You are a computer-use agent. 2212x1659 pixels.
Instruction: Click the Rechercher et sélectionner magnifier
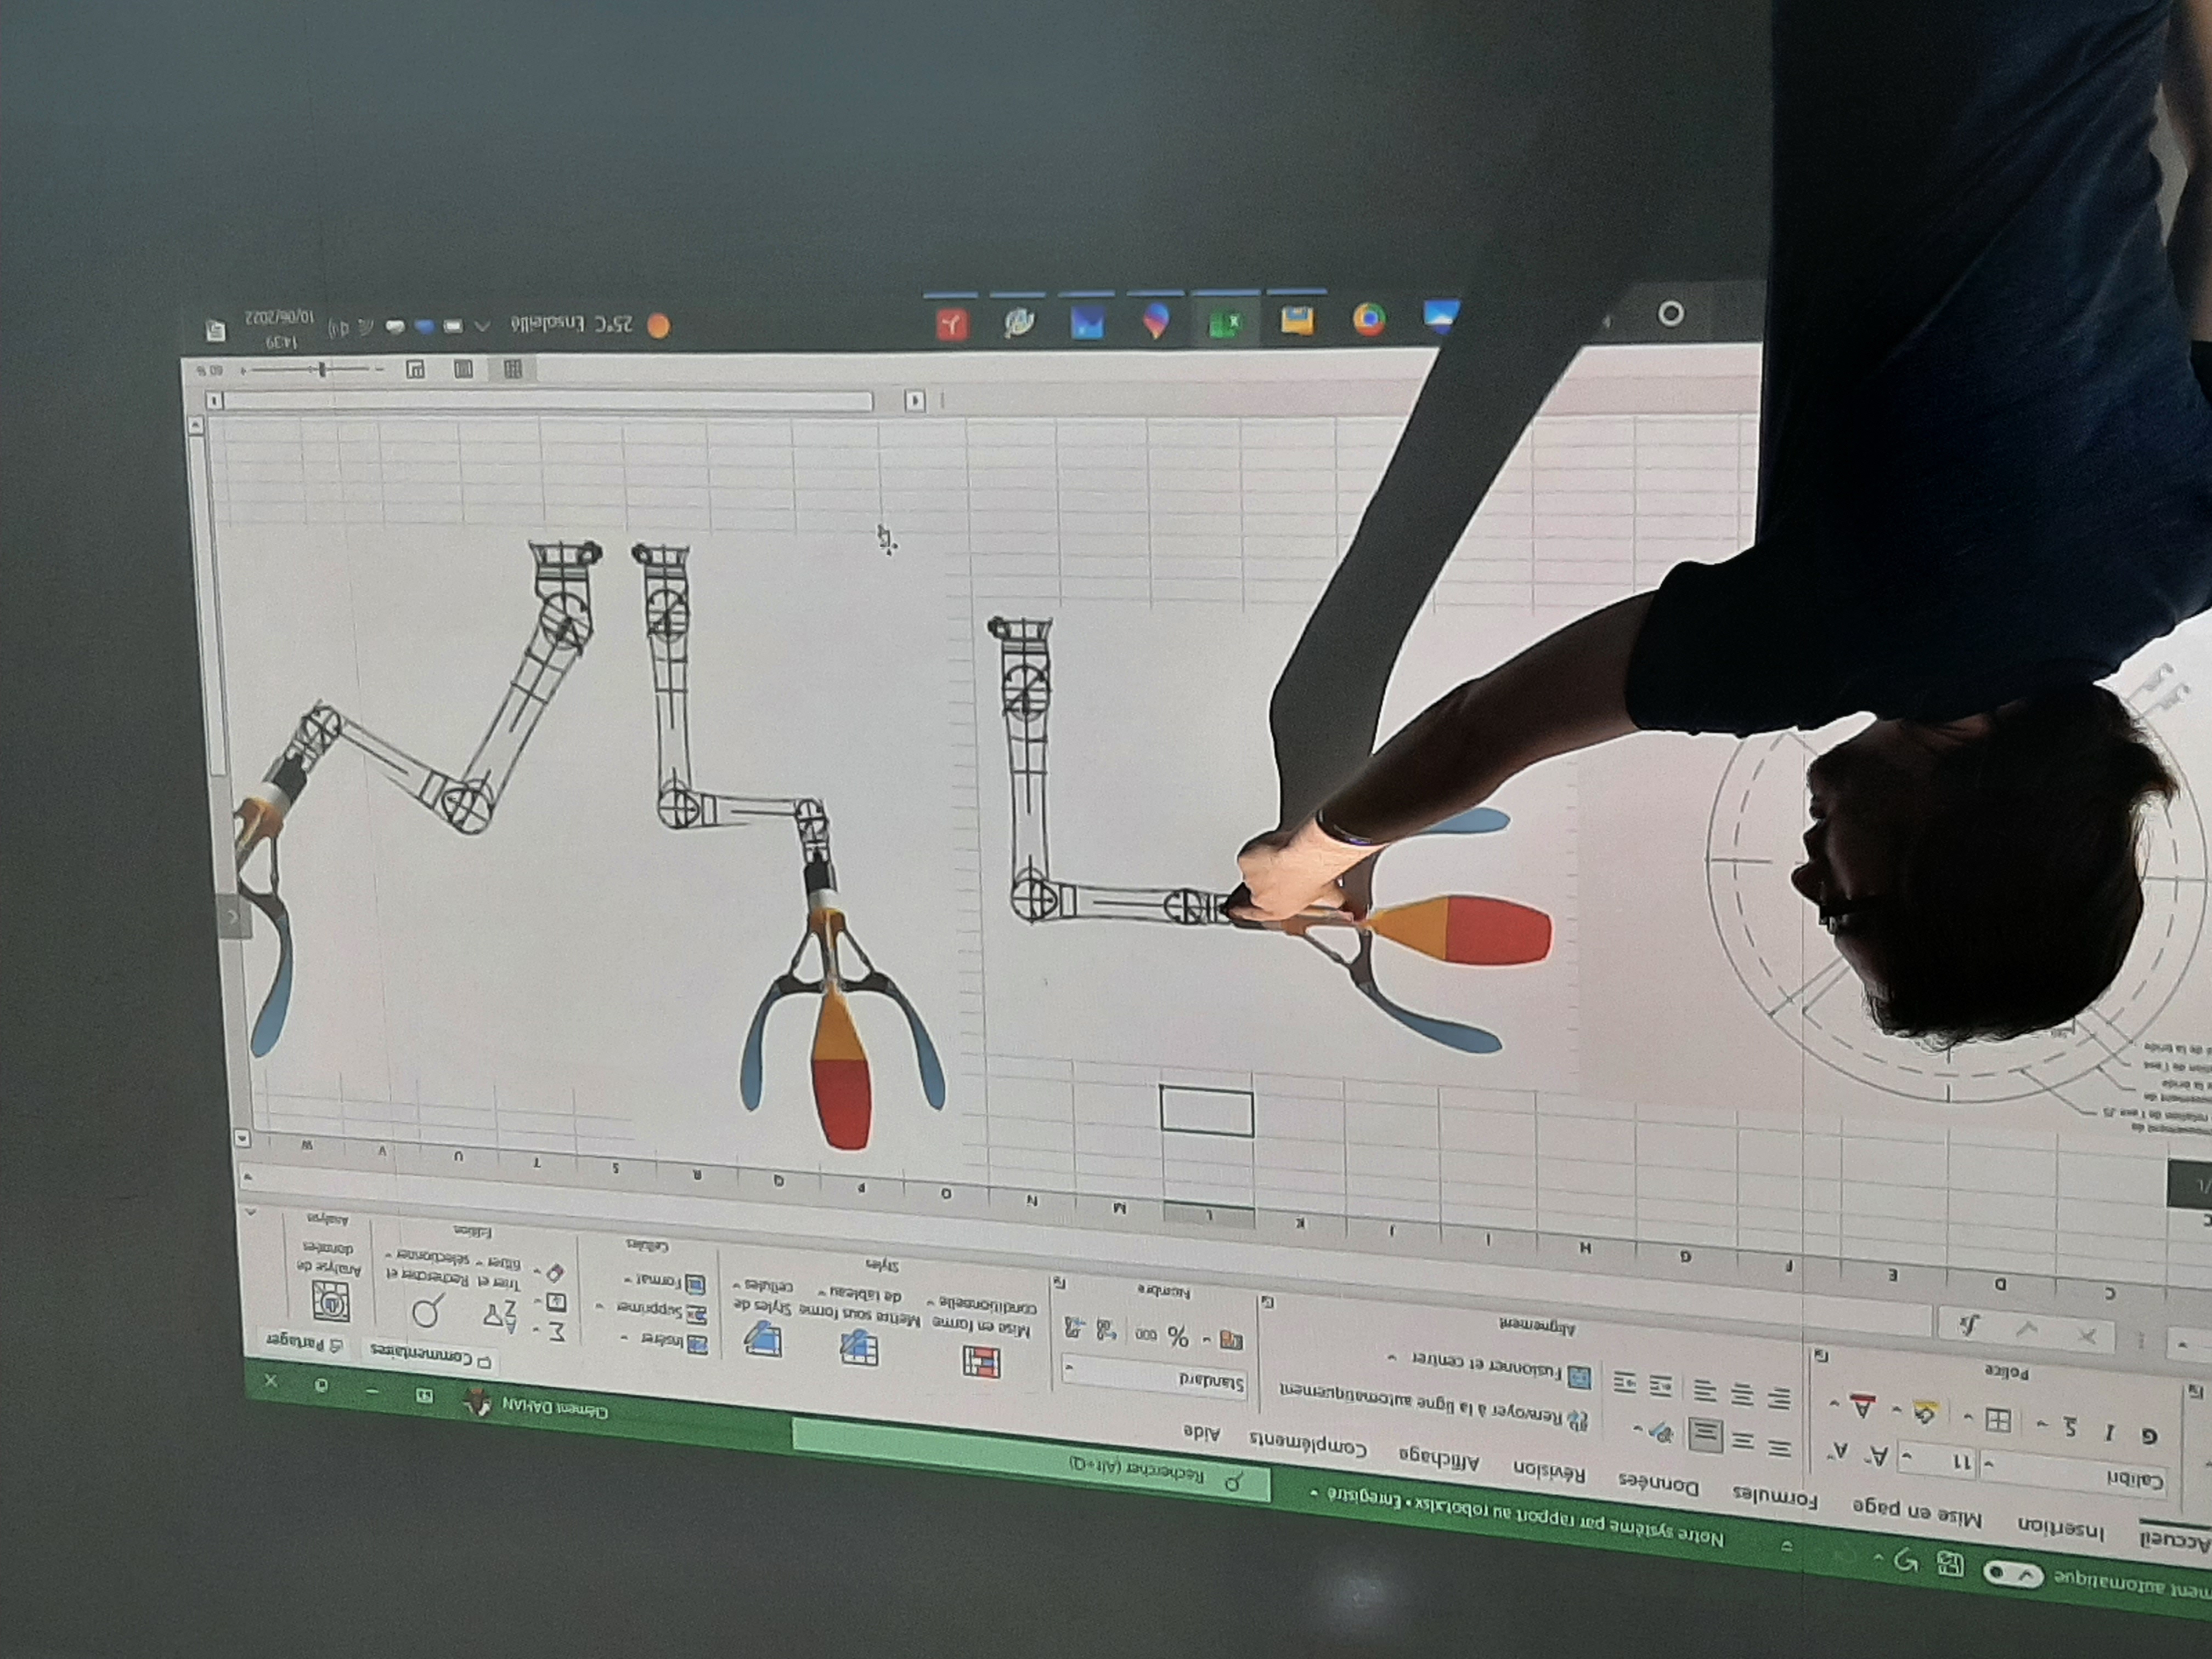[x=427, y=1313]
